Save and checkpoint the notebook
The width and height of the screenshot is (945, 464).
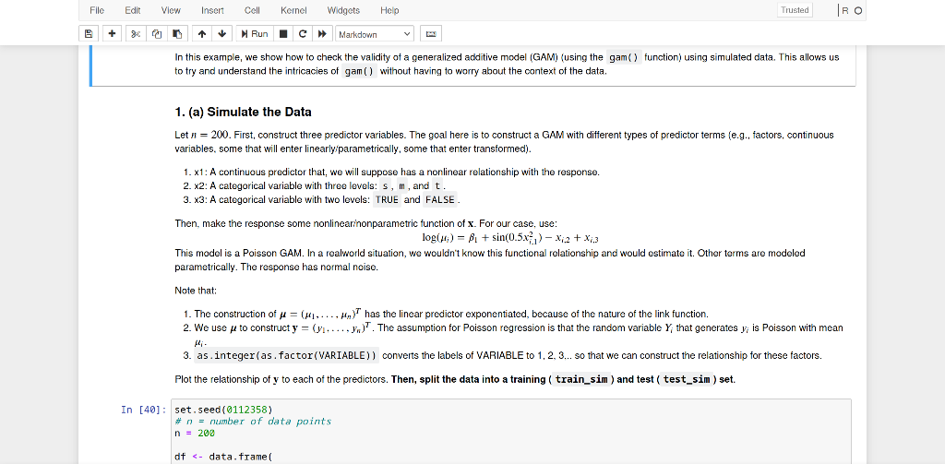point(89,34)
